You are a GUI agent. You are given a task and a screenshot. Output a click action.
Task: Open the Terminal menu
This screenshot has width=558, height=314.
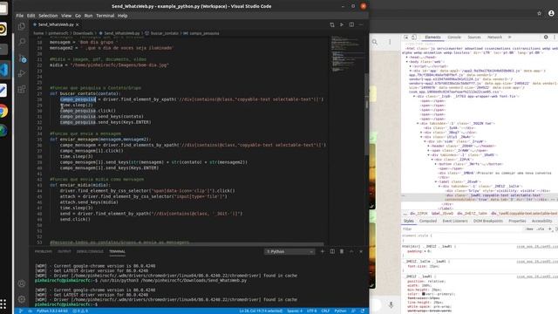105,16
